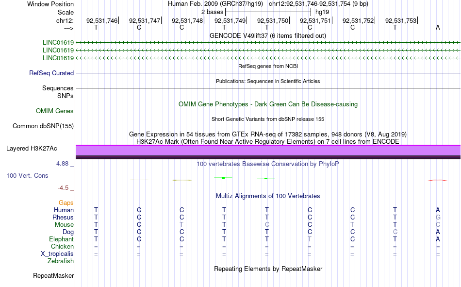Image resolution: width=461 pixels, height=287 pixels.
Task: Click the Common dbSNP(155) label
Action: [x=43, y=126]
